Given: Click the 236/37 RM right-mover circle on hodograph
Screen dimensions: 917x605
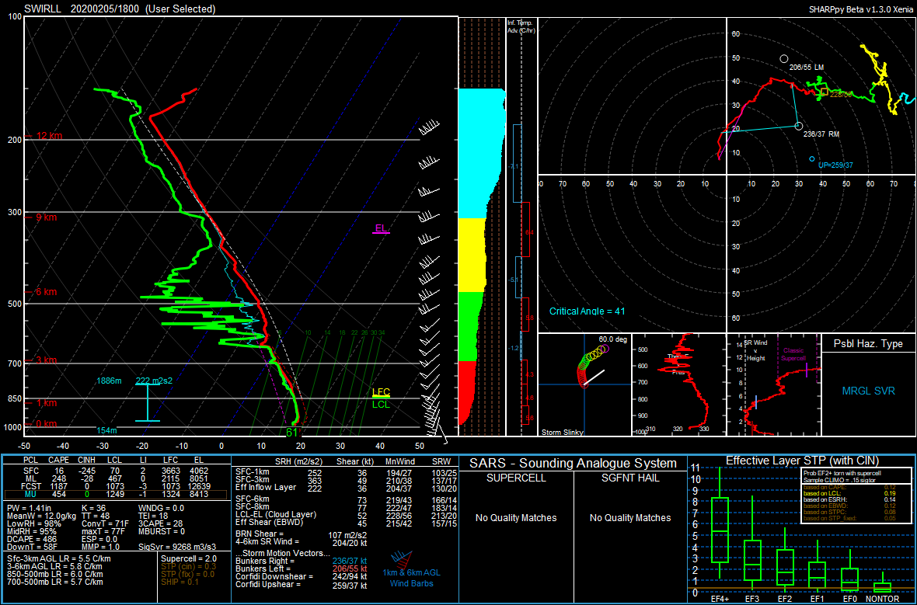Looking at the screenshot, I should click(799, 126).
